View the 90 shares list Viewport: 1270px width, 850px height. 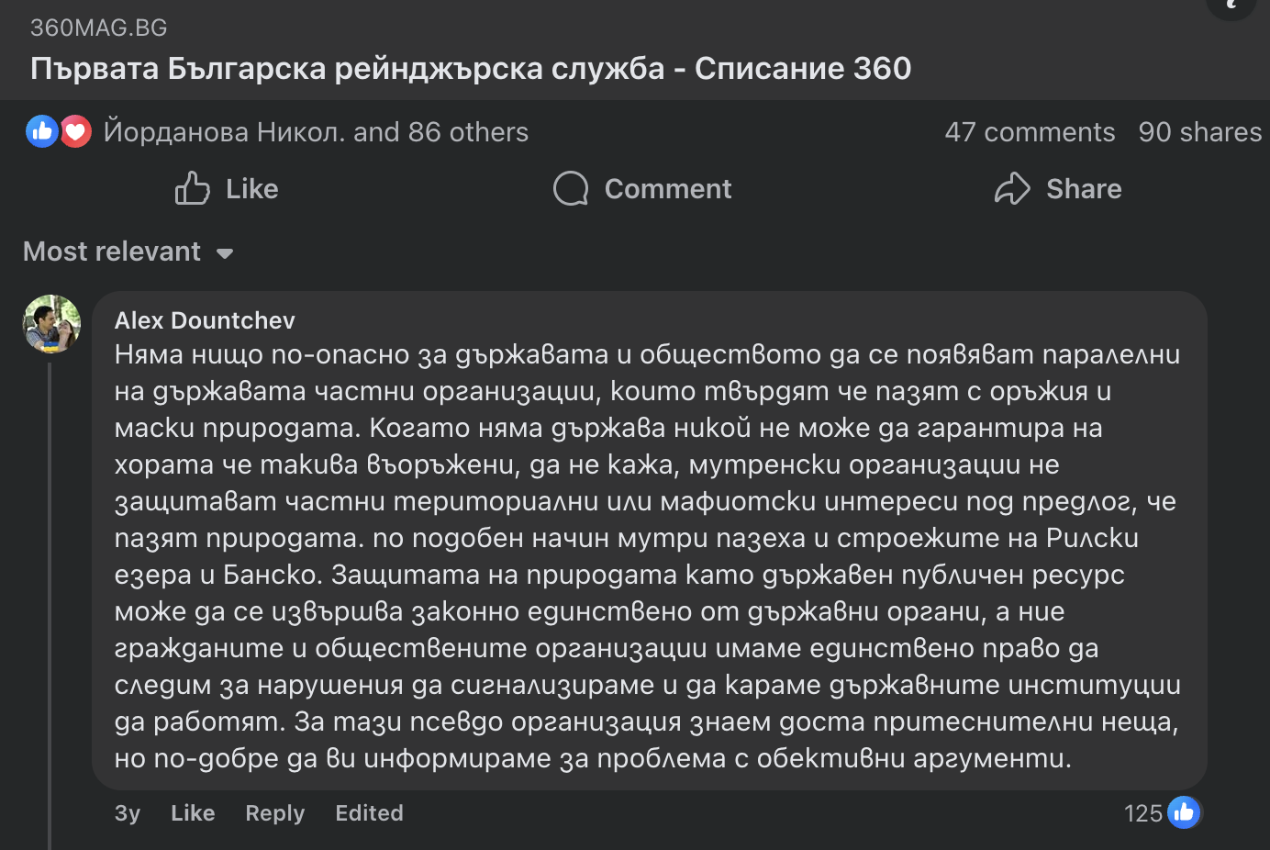tap(1199, 132)
